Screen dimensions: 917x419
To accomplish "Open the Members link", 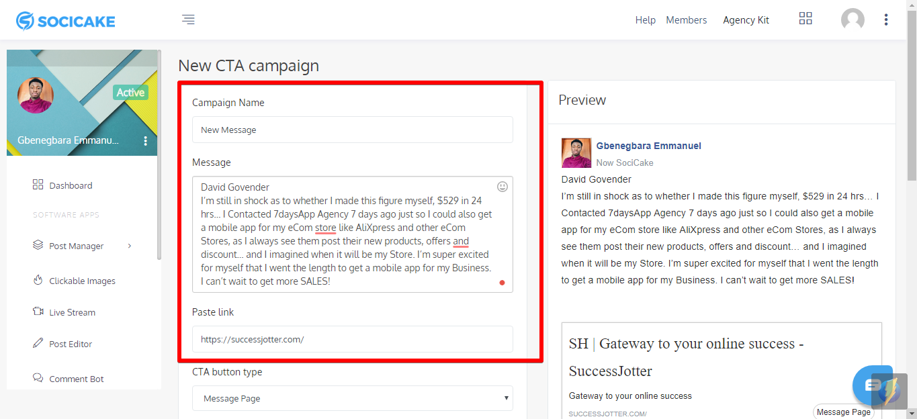I will tap(686, 20).
